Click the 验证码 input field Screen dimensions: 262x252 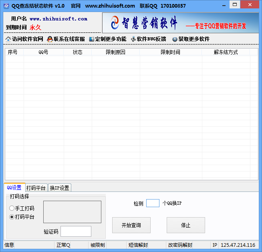tap(76, 231)
